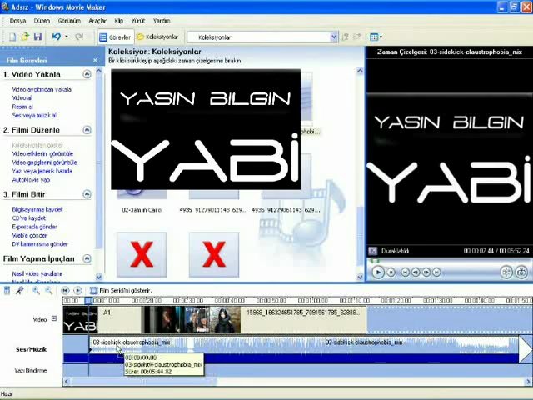Click the Save Project floppy icon
The width and height of the screenshot is (533, 400).
coord(37,37)
